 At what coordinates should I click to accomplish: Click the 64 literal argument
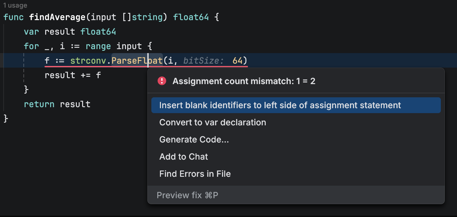tap(237, 61)
